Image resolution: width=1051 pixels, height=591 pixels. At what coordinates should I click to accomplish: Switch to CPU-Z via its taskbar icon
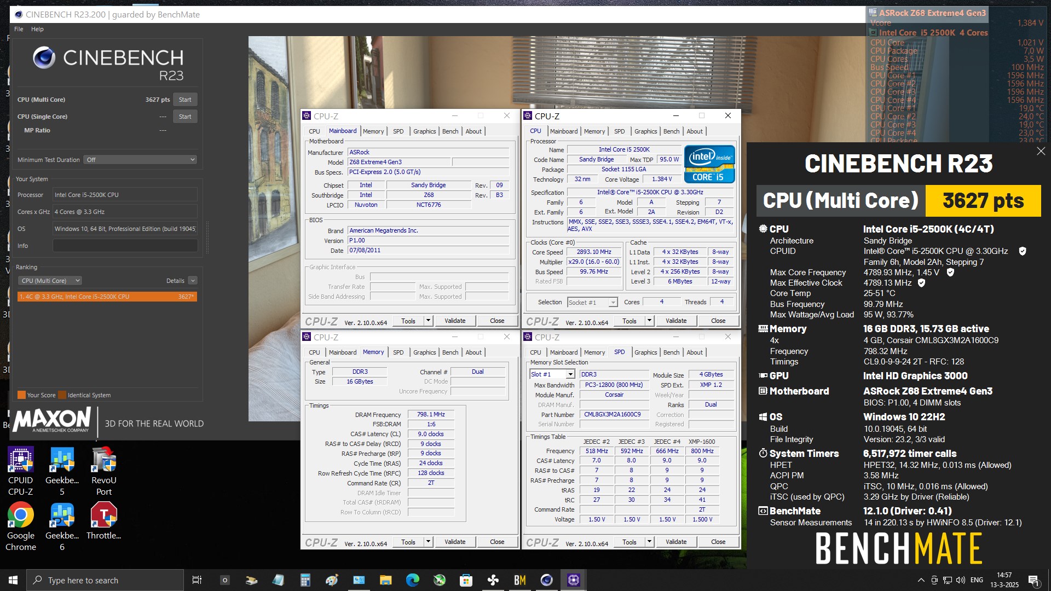tap(573, 580)
